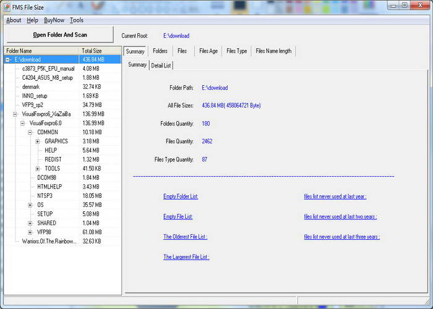
Task: Select the NTSP3 folder row
Action: pos(62,196)
